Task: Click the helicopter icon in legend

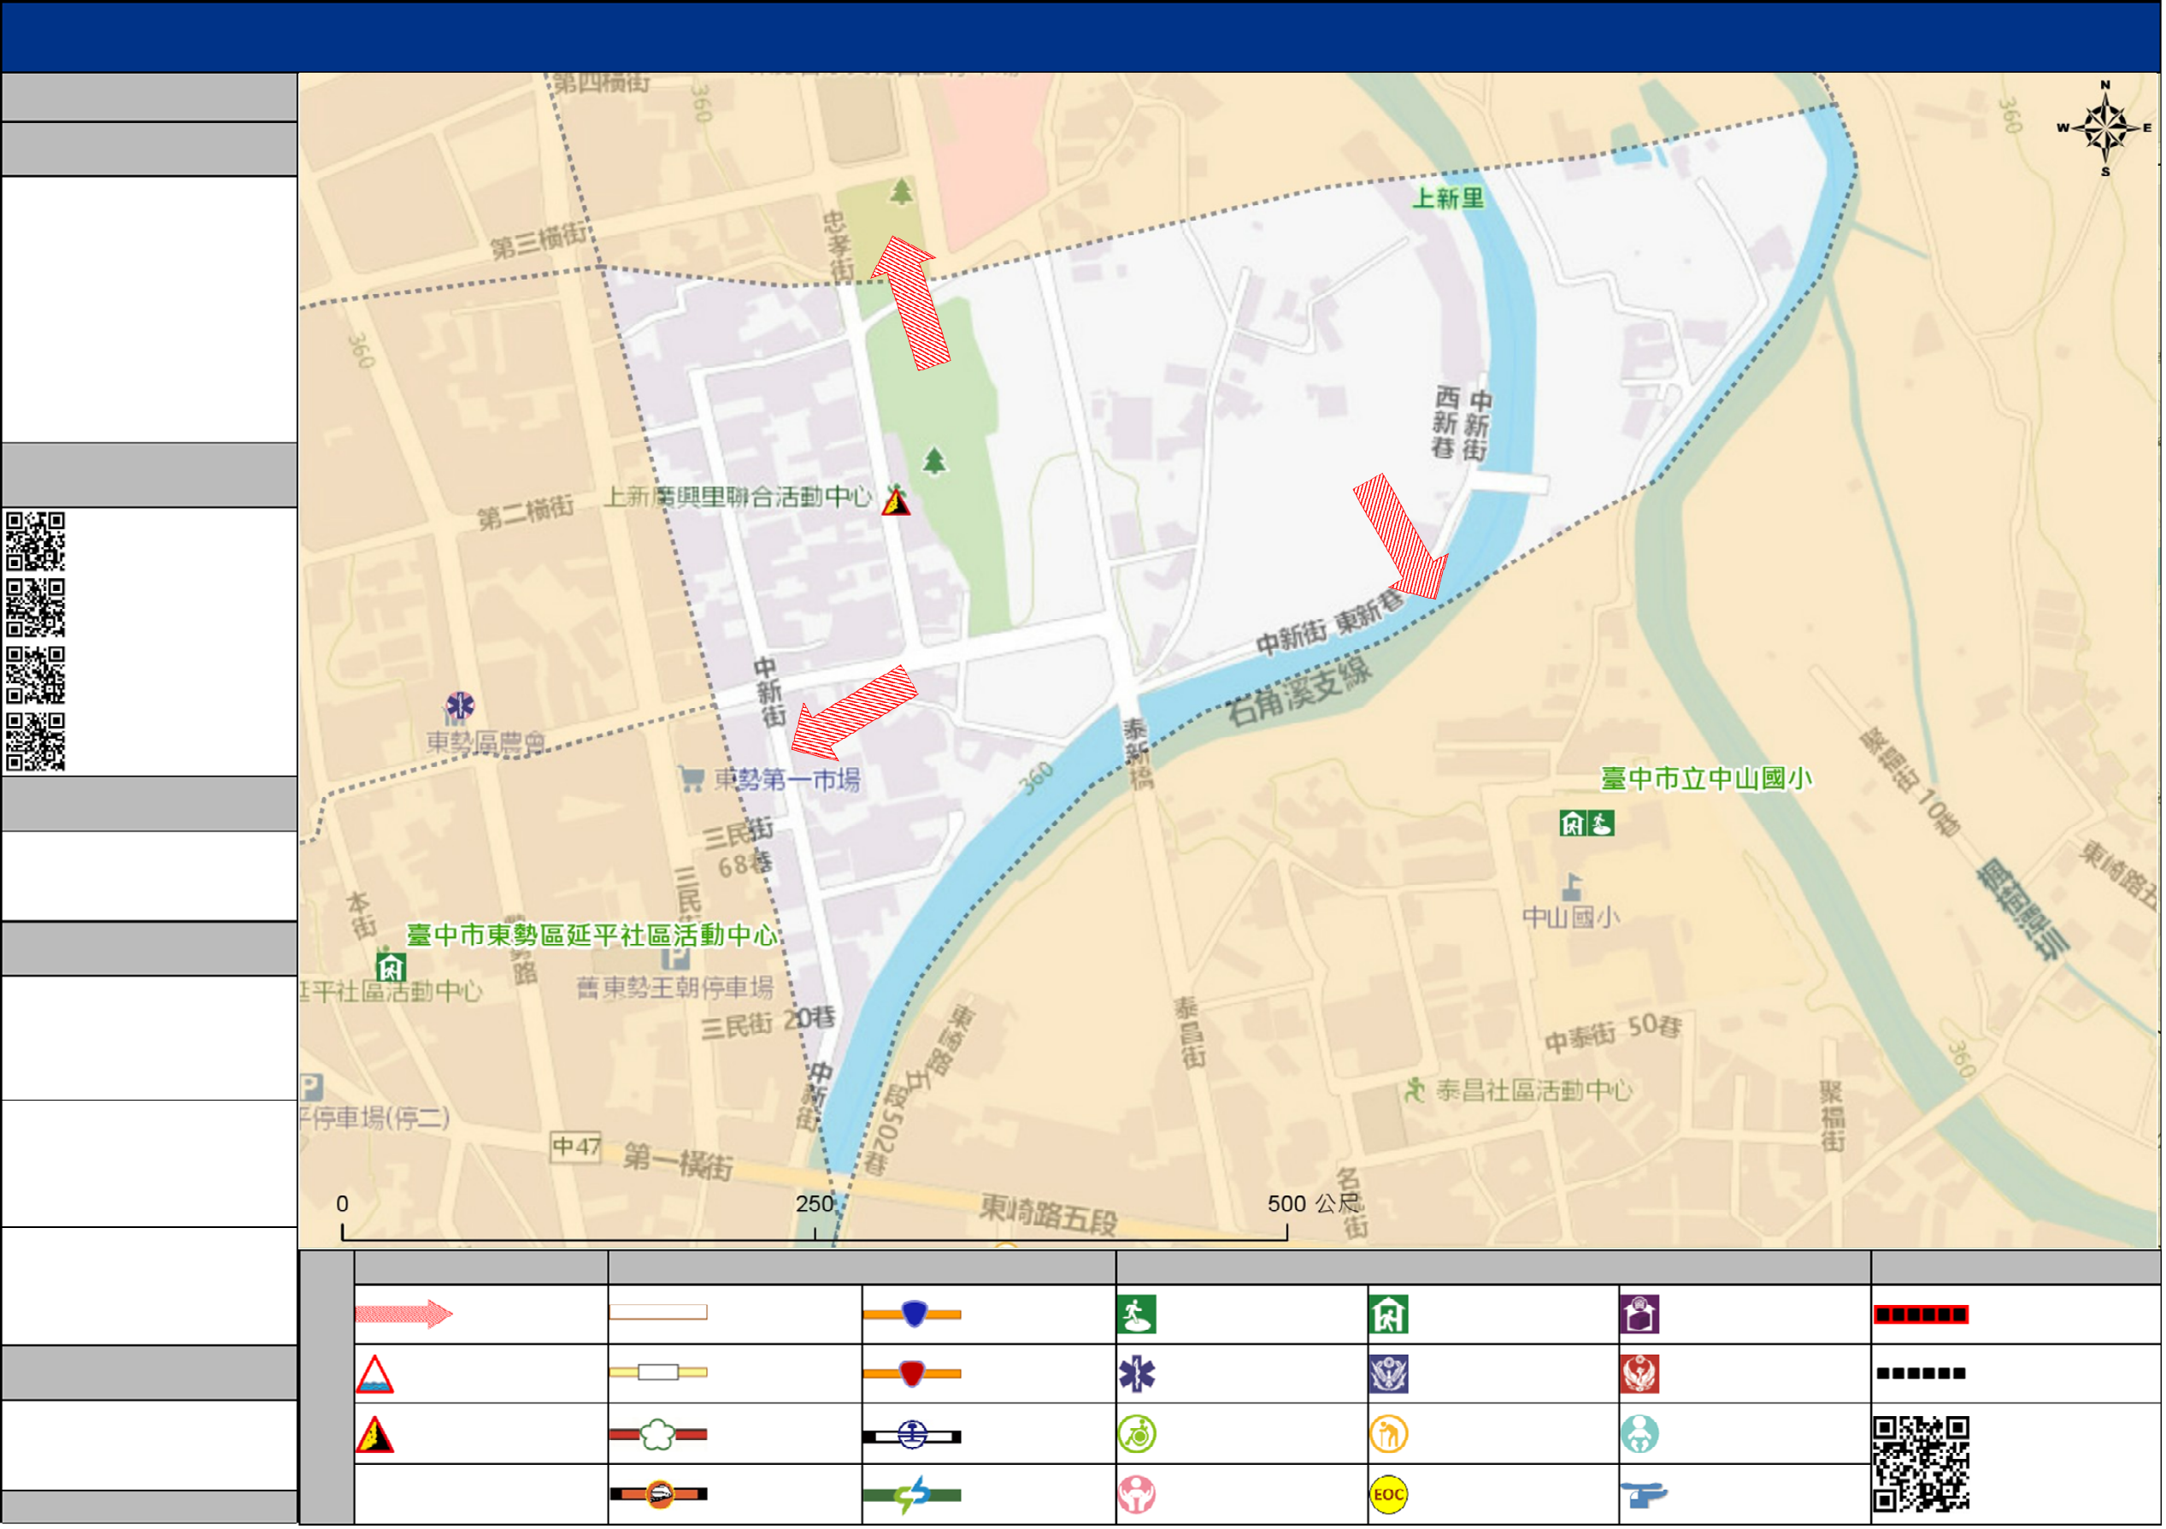Action: 1645,1497
